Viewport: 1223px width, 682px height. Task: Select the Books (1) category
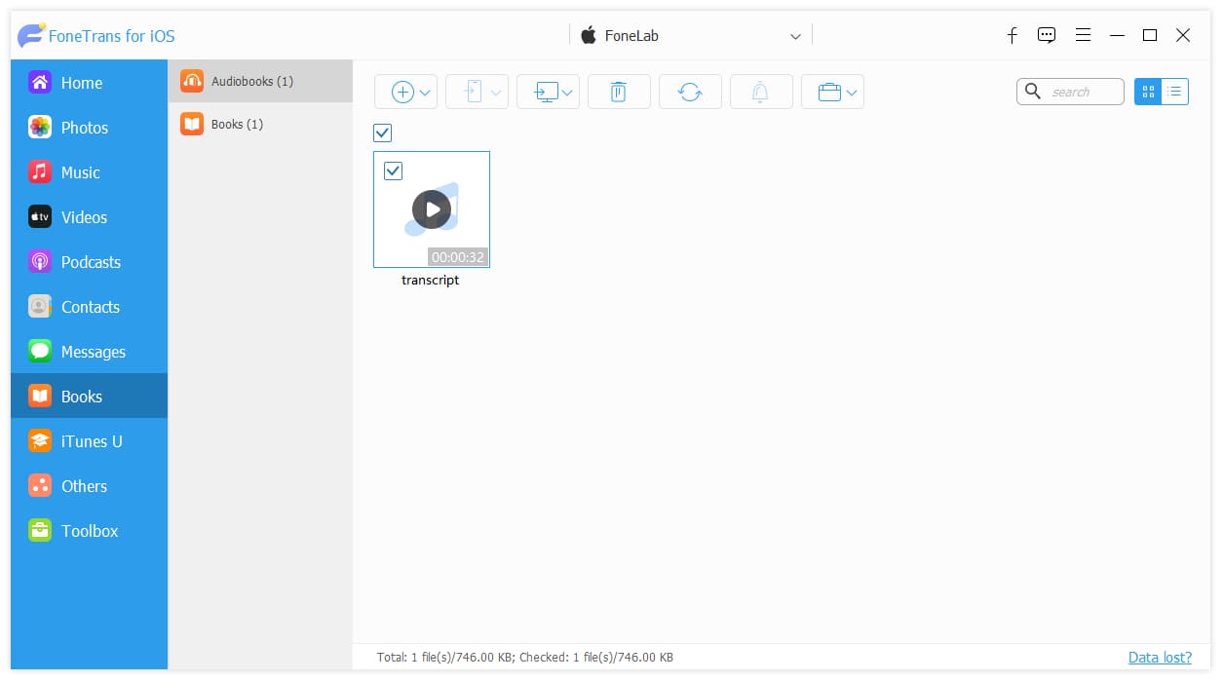[260, 124]
